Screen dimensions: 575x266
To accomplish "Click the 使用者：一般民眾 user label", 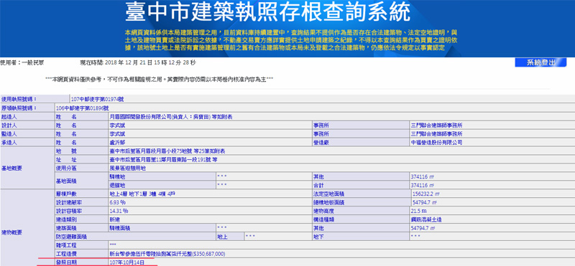I will click(22, 62).
